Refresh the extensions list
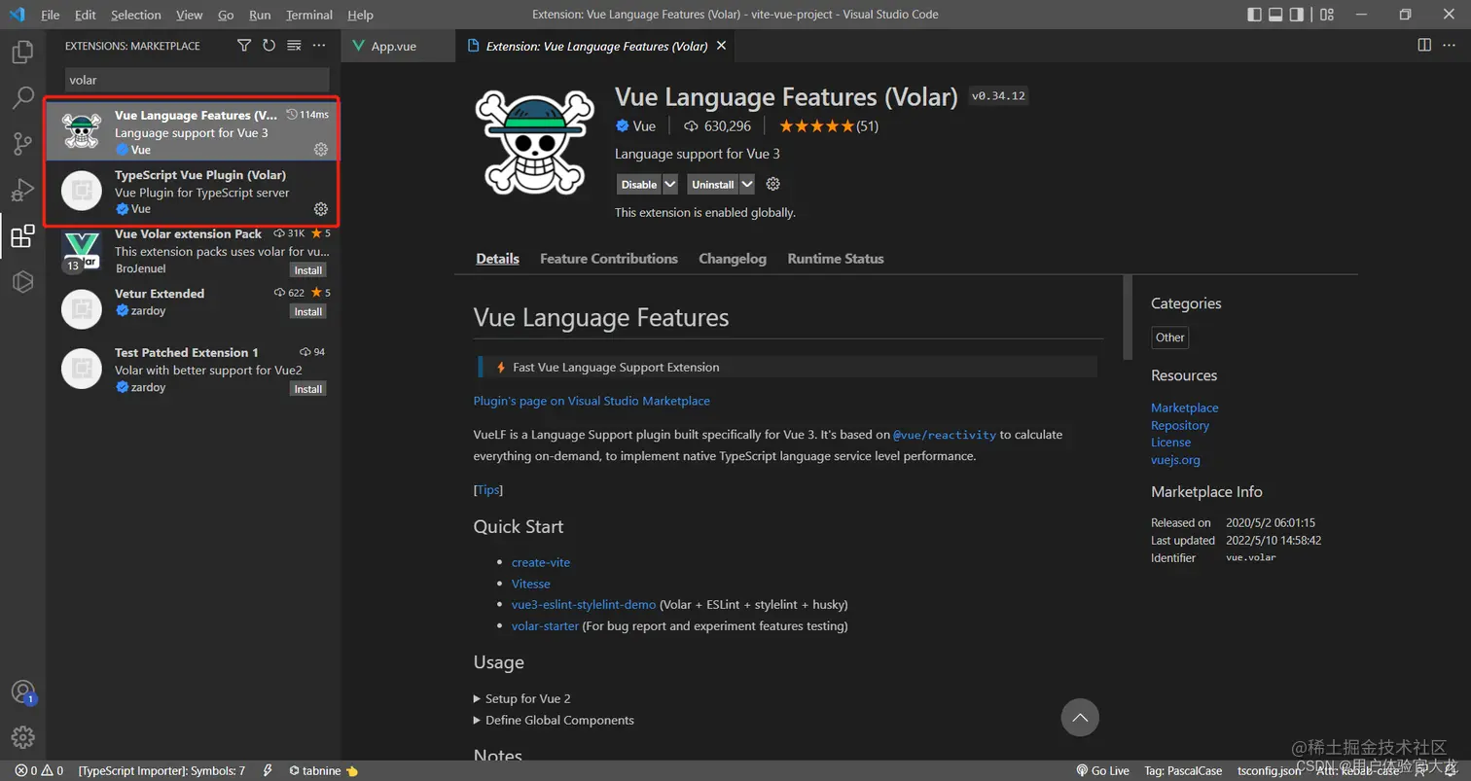 pos(269,46)
